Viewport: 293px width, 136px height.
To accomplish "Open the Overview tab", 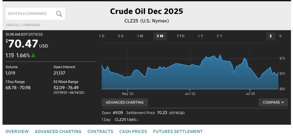I will pyautogui.click(x=17, y=132).
